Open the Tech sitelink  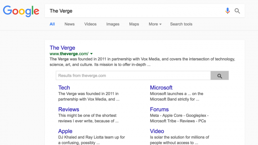point(64,88)
